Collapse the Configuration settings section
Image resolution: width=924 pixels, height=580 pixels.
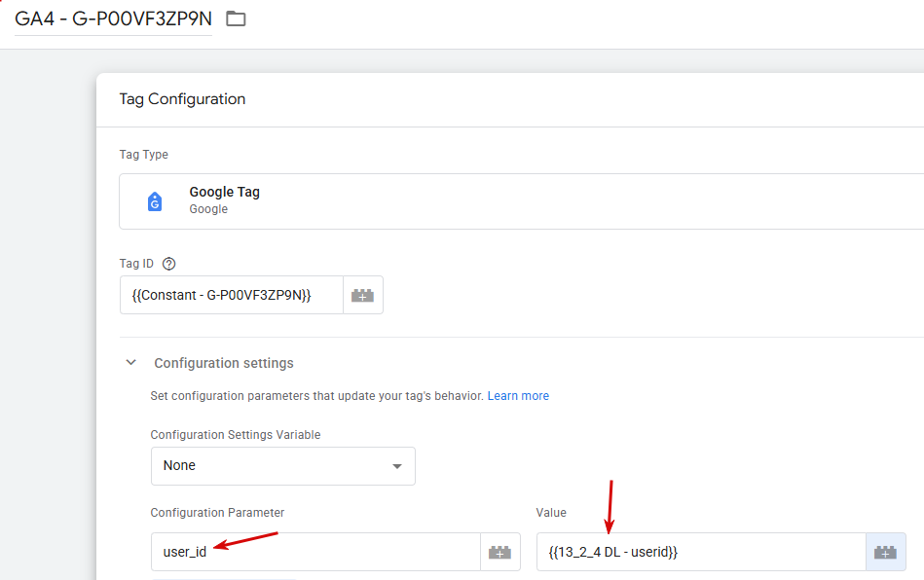coord(131,363)
